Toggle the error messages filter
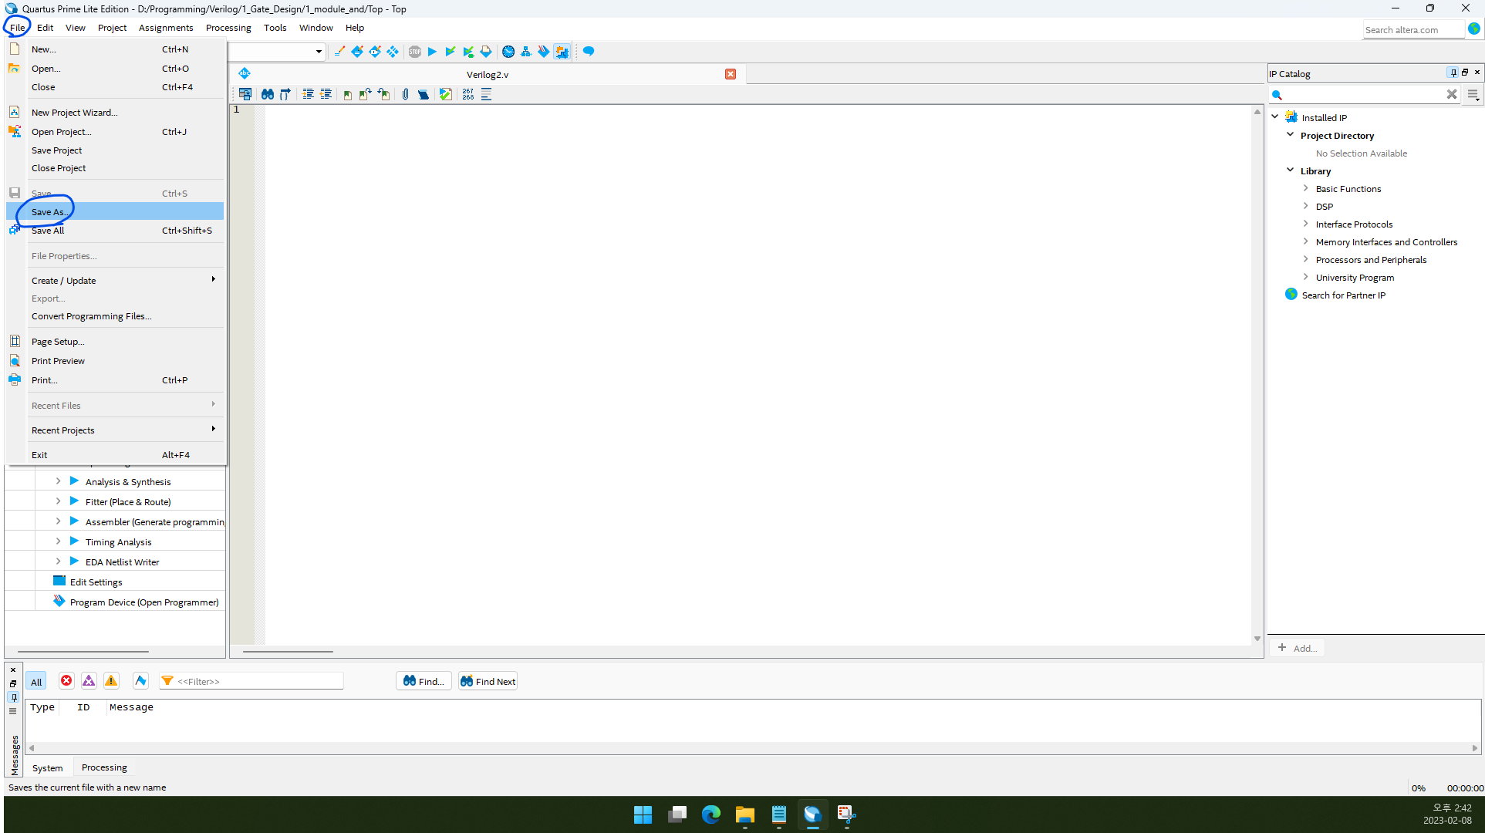 pyautogui.click(x=66, y=680)
